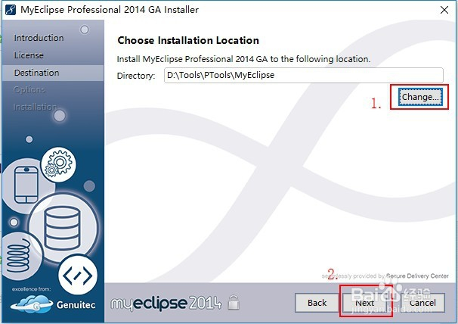Click the Secure Delivery Center text
This screenshot has height=324, width=458.
[x=417, y=276]
